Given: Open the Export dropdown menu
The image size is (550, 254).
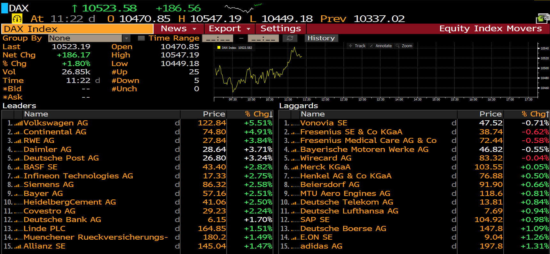Looking at the screenshot, I should (x=230, y=29).
